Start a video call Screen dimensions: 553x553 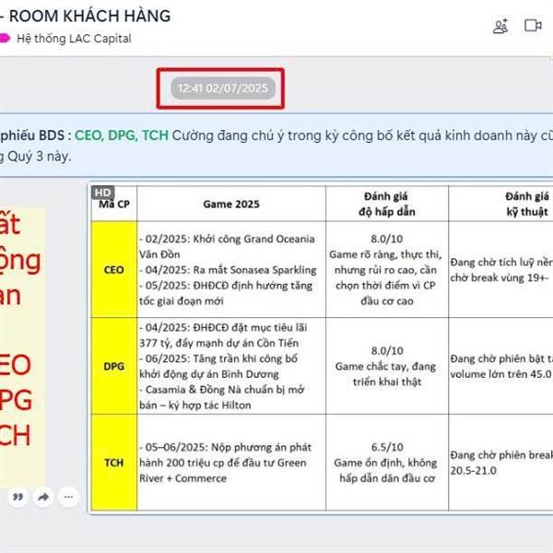click(x=533, y=26)
